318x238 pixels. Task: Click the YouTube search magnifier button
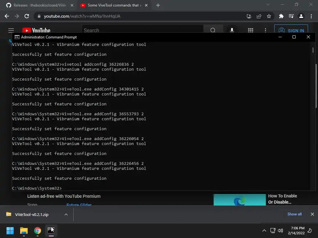pos(213,30)
